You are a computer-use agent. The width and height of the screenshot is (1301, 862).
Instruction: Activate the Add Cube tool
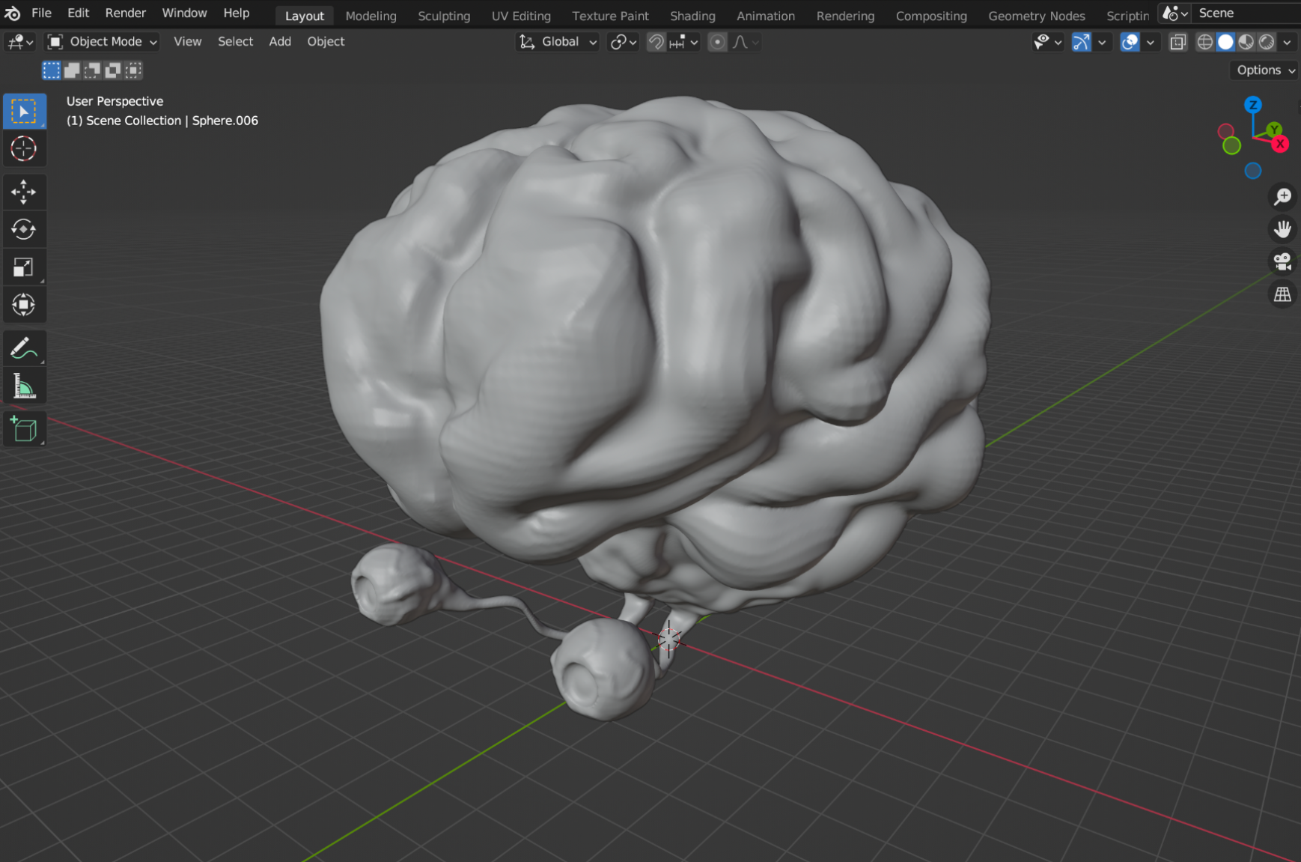(x=25, y=429)
